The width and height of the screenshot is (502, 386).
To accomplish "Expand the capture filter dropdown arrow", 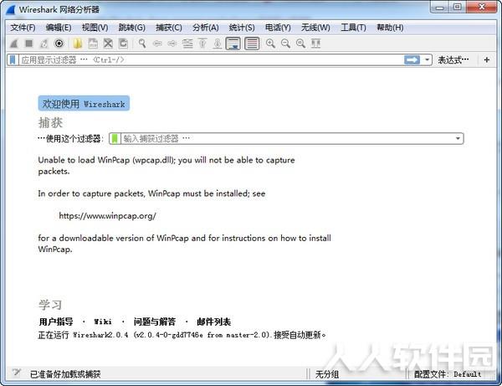I will [x=458, y=138].
